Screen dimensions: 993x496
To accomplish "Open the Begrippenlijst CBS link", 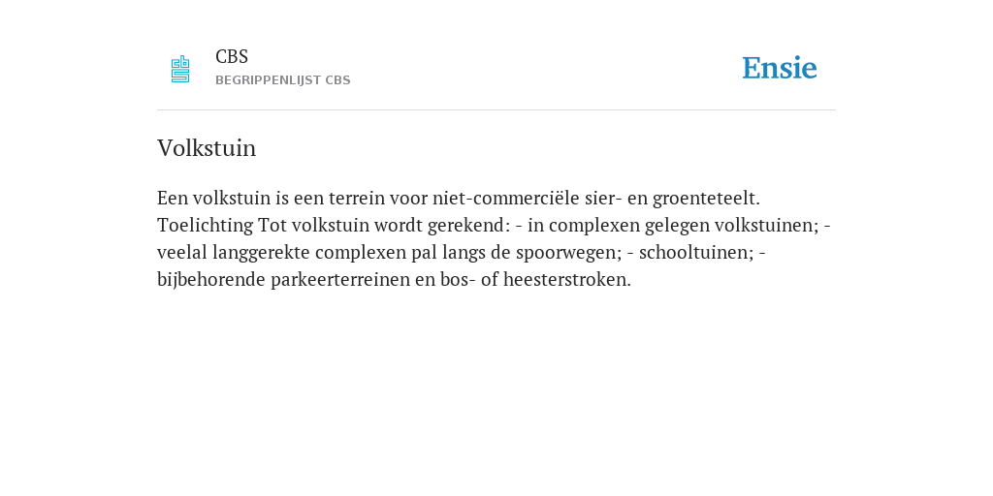I will point(283,80).
